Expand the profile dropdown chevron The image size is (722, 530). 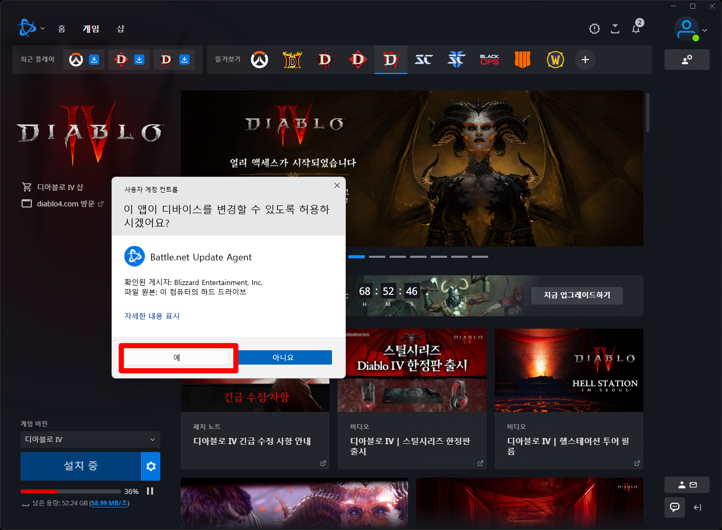[705, 30]
